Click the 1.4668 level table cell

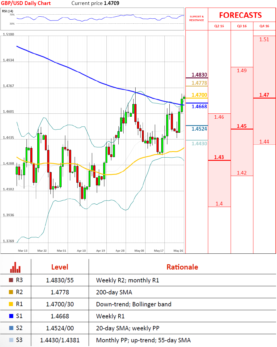click(x=60, y=316)
